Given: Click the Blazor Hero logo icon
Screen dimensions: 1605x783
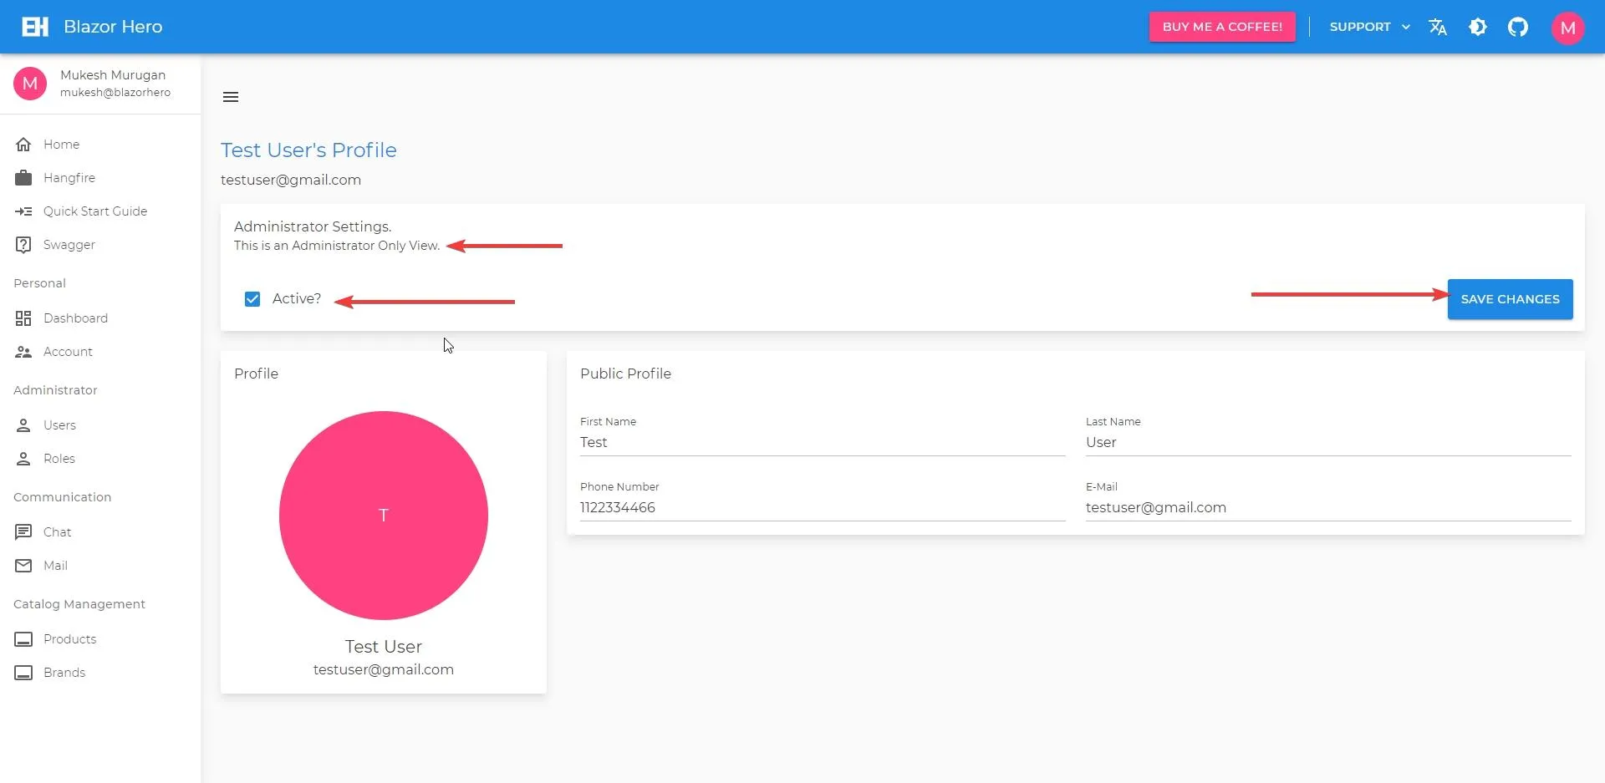Looking at the screenshot, I should [35, 27].
